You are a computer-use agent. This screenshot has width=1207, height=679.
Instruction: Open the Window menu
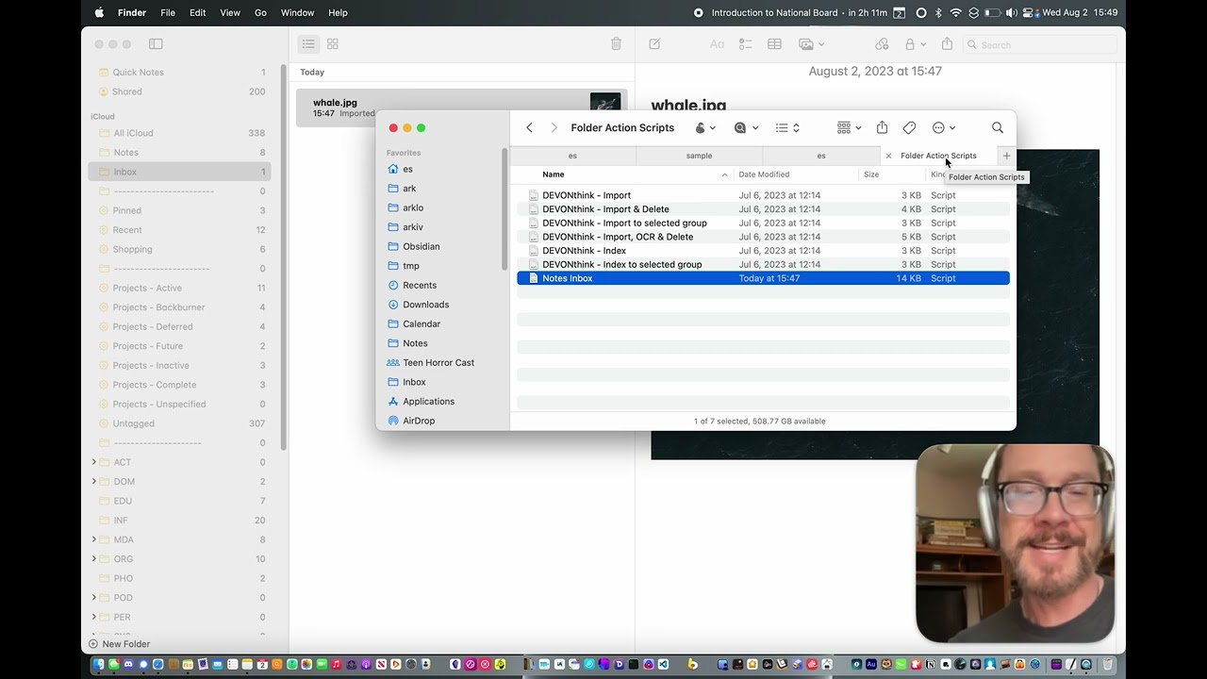[x=297, y=12]
